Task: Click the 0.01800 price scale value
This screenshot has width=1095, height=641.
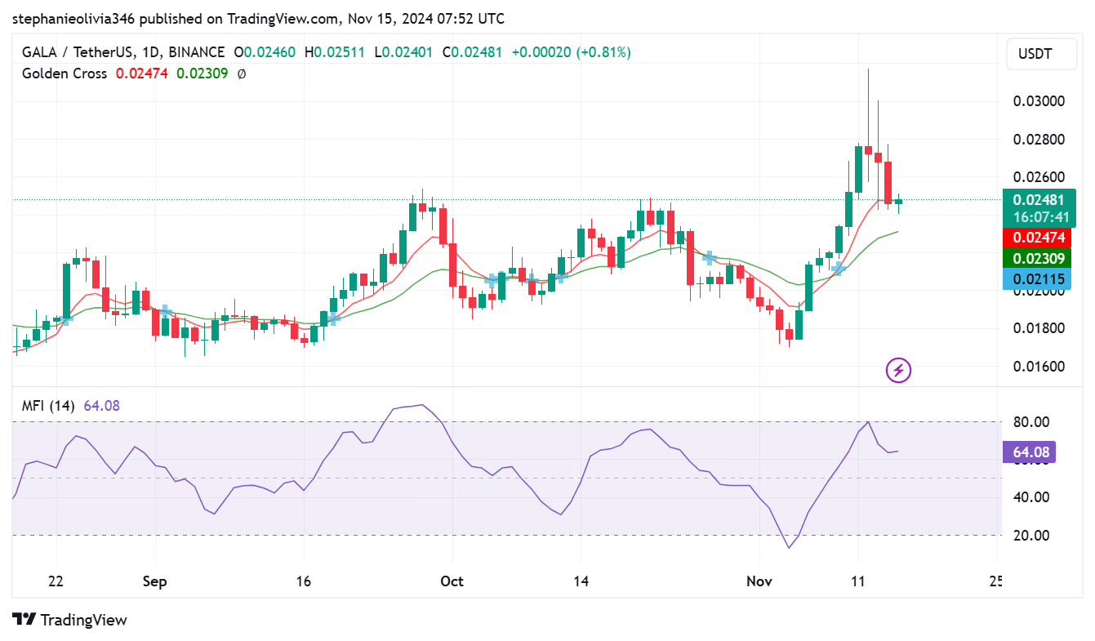Action: tap(1039, 328)
